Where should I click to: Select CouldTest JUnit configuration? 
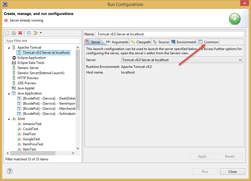[30, 129]
